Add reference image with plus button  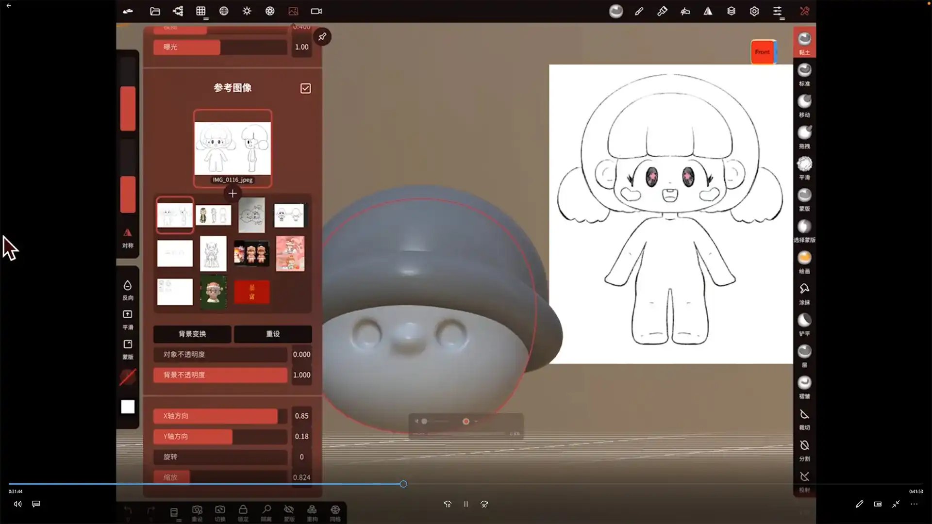pos(233,194)
